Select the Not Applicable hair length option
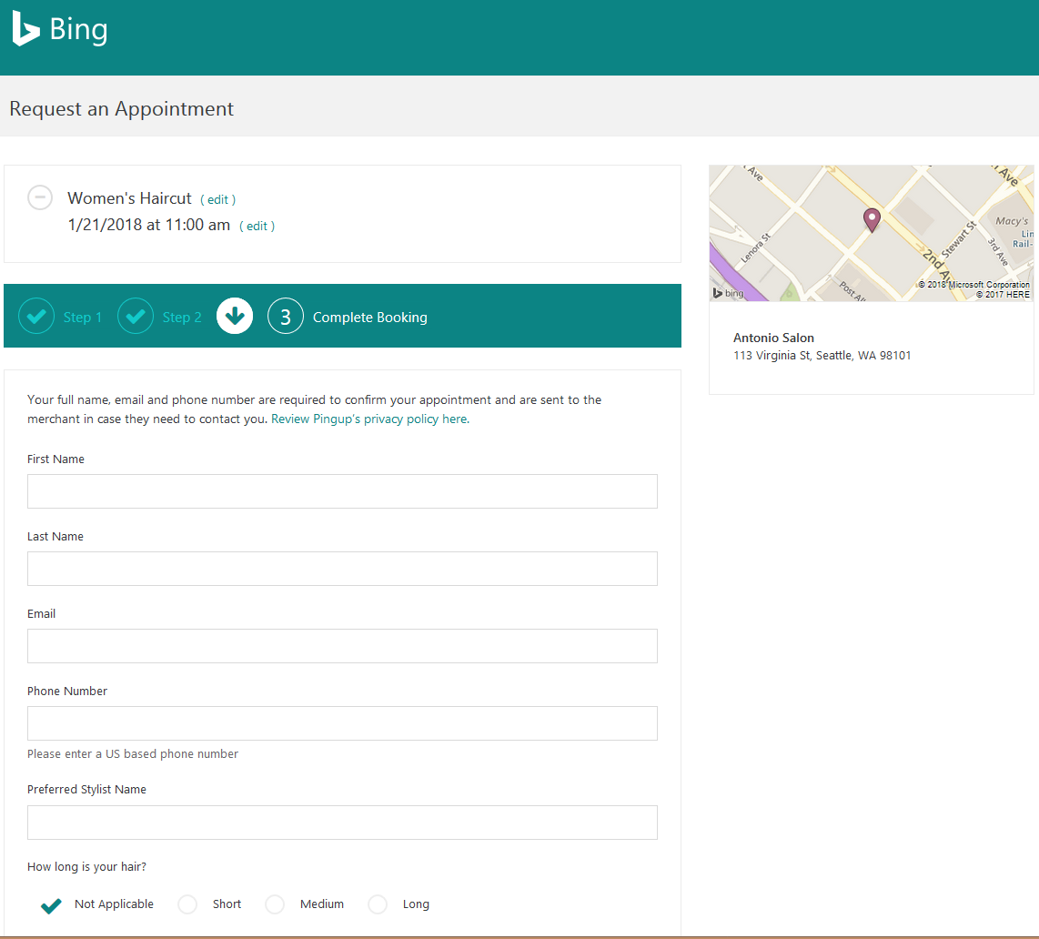 point(52,905)
